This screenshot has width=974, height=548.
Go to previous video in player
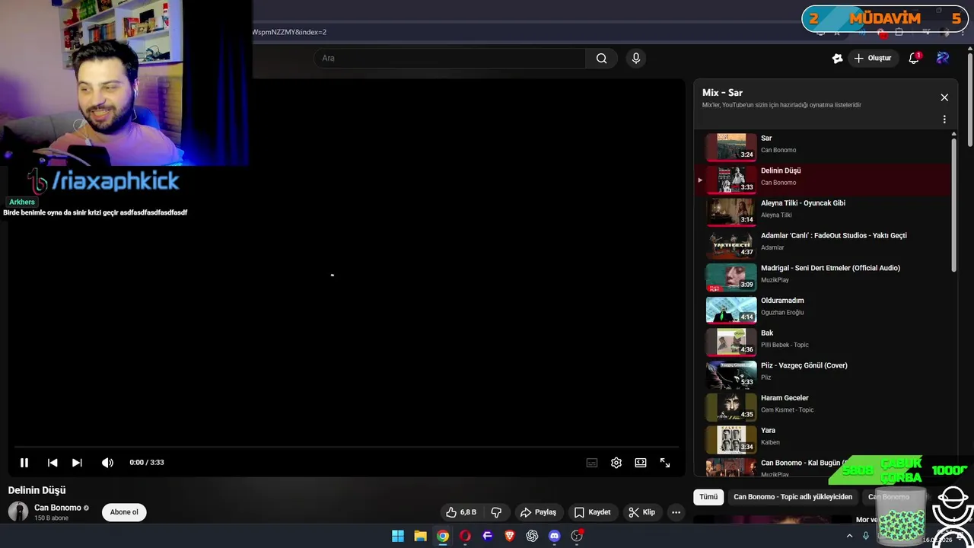(53, 462)
